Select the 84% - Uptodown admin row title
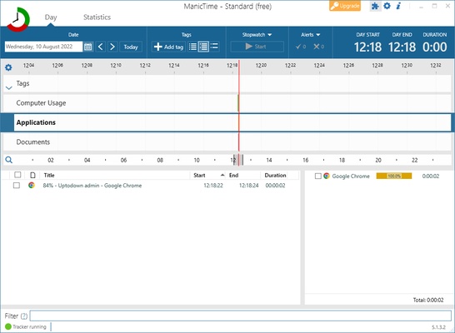The height and width of the screenshot is (333, 455). (x=92, y=186)
